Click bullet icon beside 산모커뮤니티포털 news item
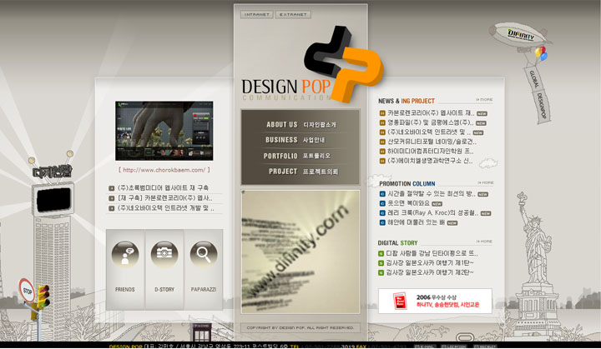Image resolution: width=601 pixels, height=349 pixels. click(x=382, y=142)
